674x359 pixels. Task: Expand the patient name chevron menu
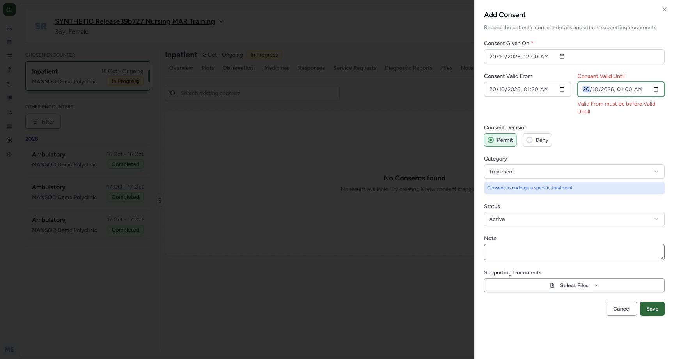(221, 21)
